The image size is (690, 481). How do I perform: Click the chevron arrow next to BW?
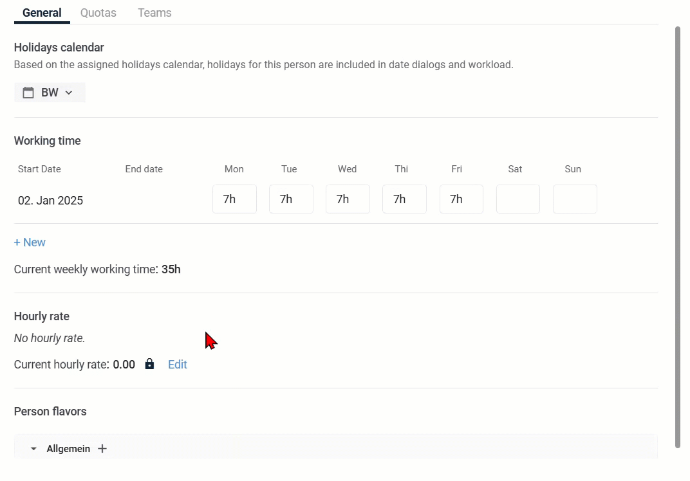point(69,93)
